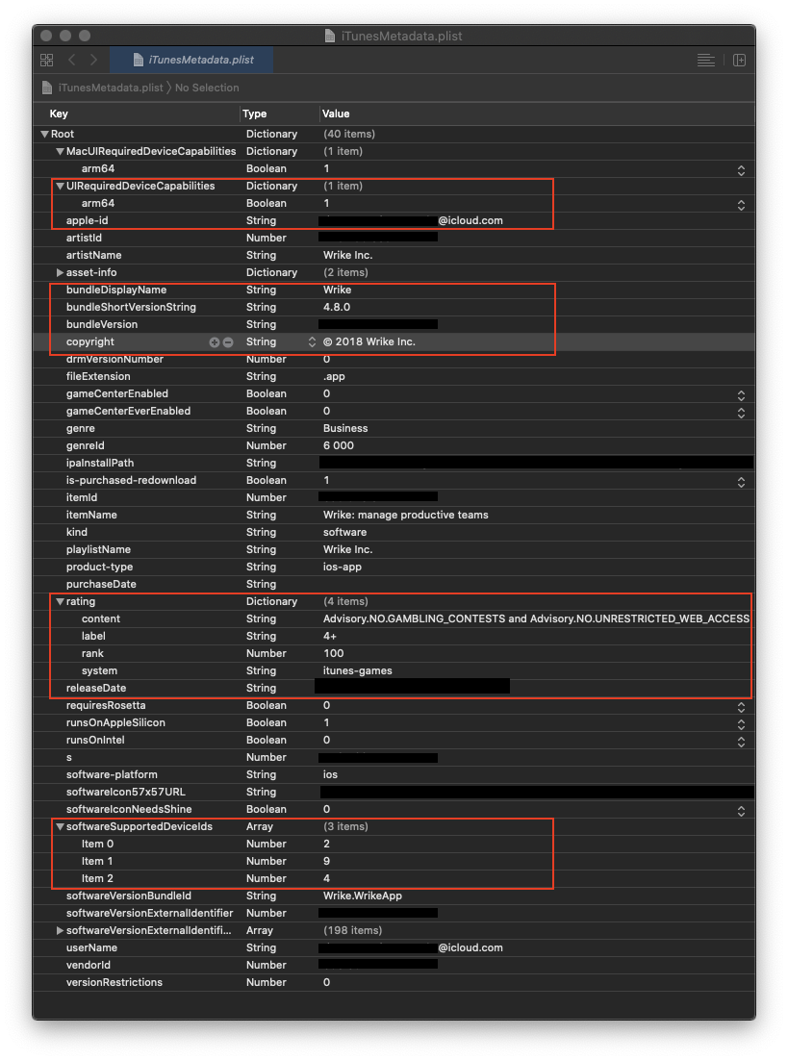Image resolution: width=788 pixels, height=1060 pixels.
Task: Click the back navigation arrow
Action: pyautogui.click(x=70, y=60)
